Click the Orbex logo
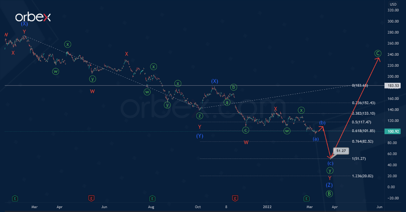This screenshot has width=406, height=212. click(x=33, y=18)
